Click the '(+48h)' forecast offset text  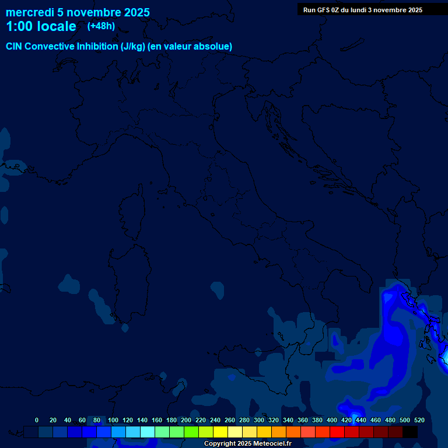[x=101, y=26]
